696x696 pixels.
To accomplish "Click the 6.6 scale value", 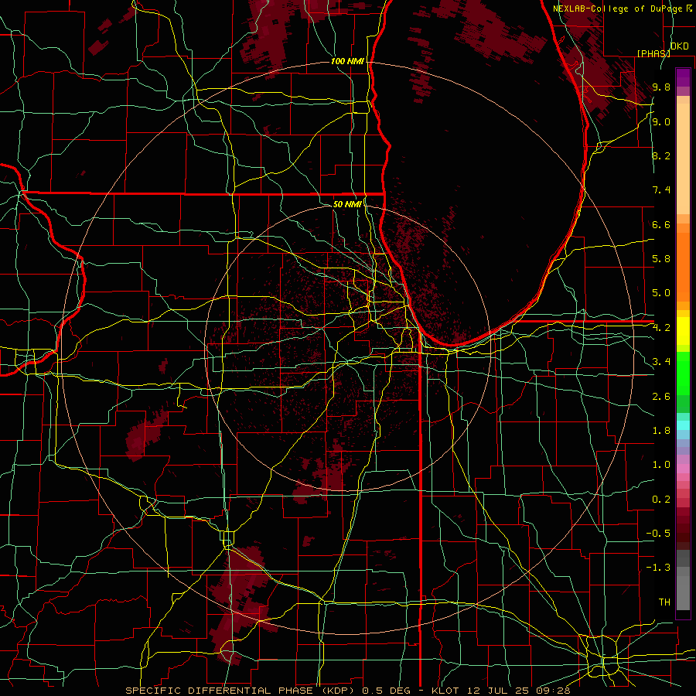I will (661, 224).
